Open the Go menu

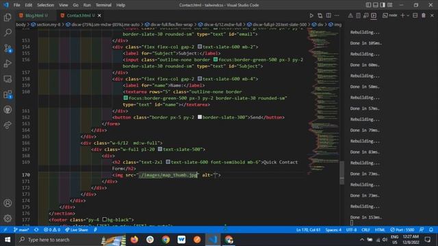[x=76, y=5]
